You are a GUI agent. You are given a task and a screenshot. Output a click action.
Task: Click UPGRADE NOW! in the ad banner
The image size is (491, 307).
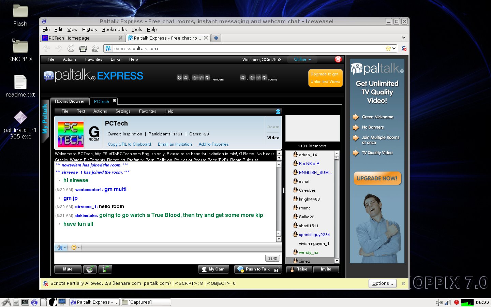[x=377, y=178]
